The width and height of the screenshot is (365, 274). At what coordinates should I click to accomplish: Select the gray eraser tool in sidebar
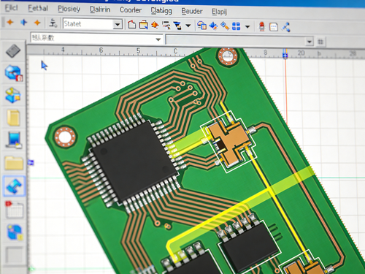coord(13,50)
